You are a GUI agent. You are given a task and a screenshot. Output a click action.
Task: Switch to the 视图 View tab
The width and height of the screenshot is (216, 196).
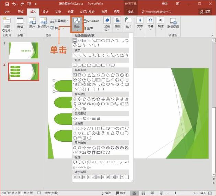[x=116, y=12]
